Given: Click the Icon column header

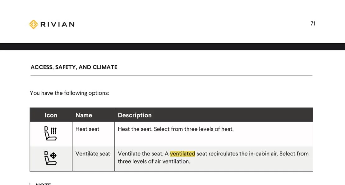Looking at the screenshot, I should point(51,115).
